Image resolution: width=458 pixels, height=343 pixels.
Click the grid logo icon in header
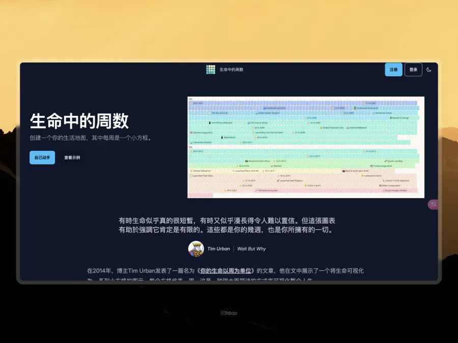click(x=211, y=70)
